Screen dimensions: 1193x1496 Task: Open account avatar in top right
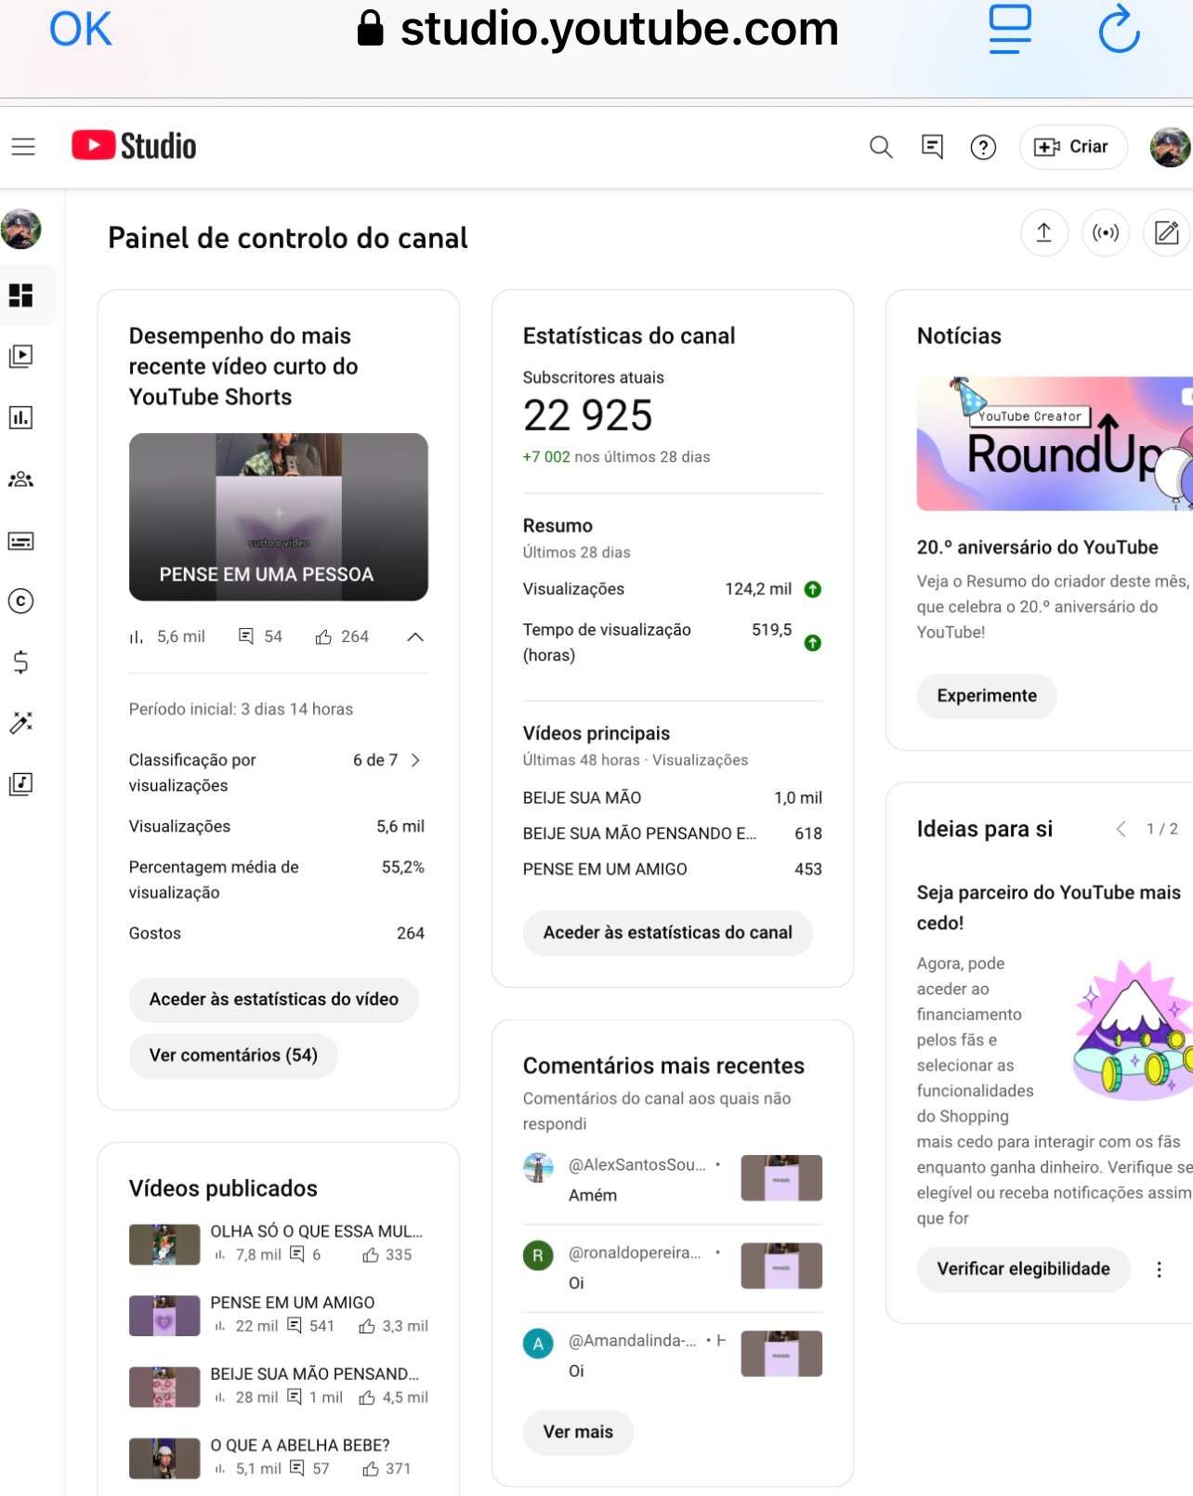[x=1170, y=147]
